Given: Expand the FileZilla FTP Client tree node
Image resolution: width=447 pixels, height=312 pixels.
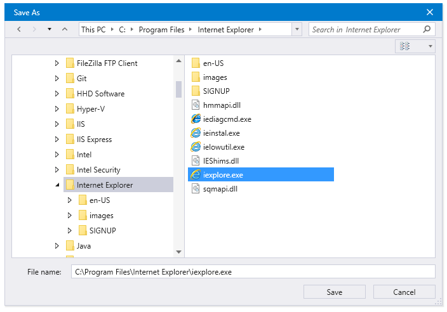Looking at the screenshot, I should pos(57,63).
